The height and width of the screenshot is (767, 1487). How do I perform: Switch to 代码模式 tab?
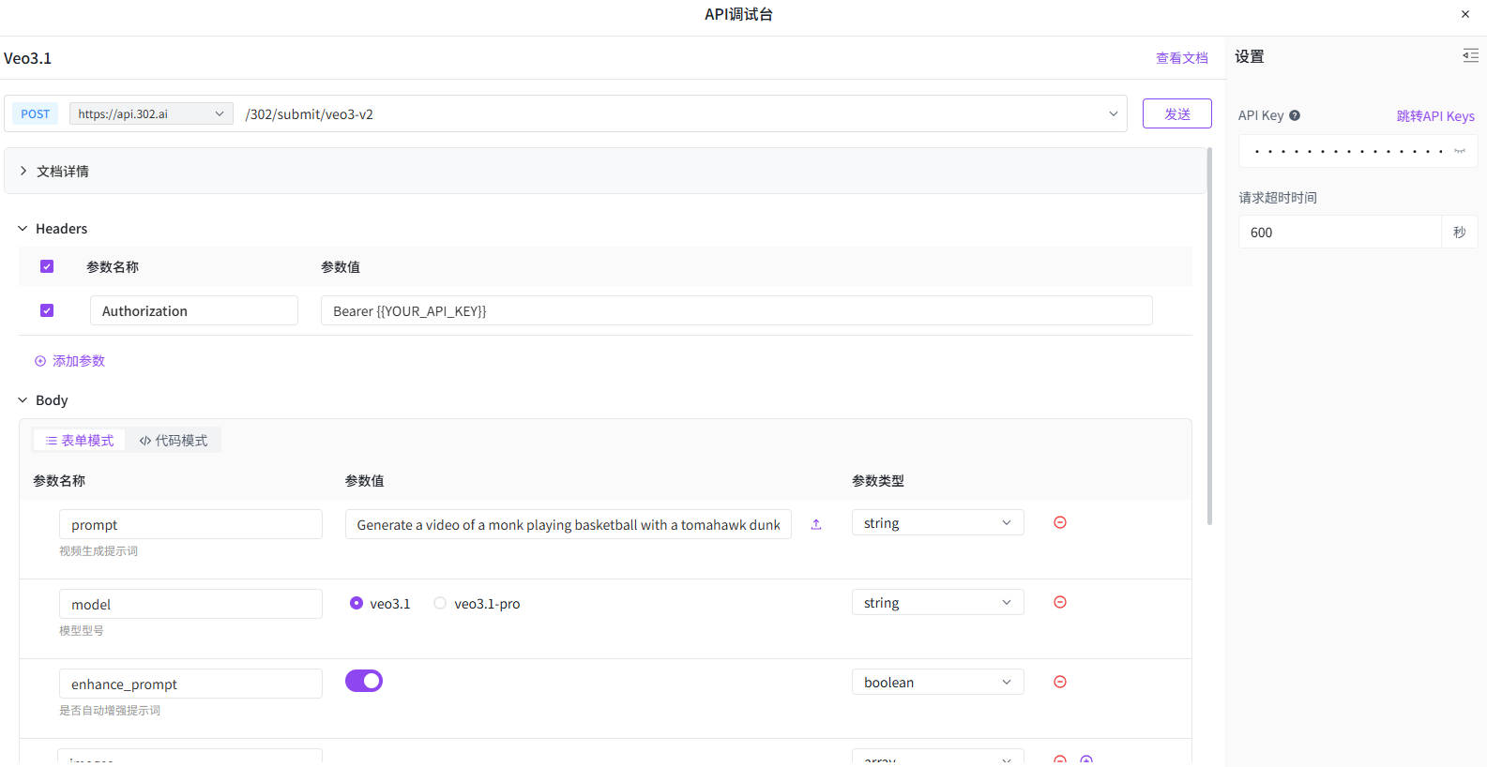pyautogui.click(x=174, y=441)
